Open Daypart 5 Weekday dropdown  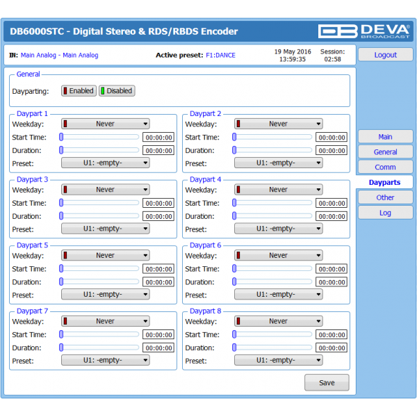coord(106,255)
